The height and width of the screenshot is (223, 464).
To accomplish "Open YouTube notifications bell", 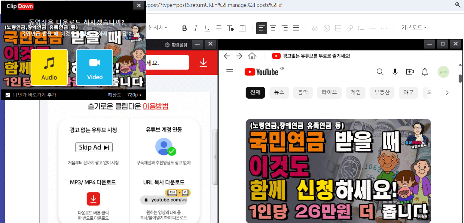I will point(425,72).
